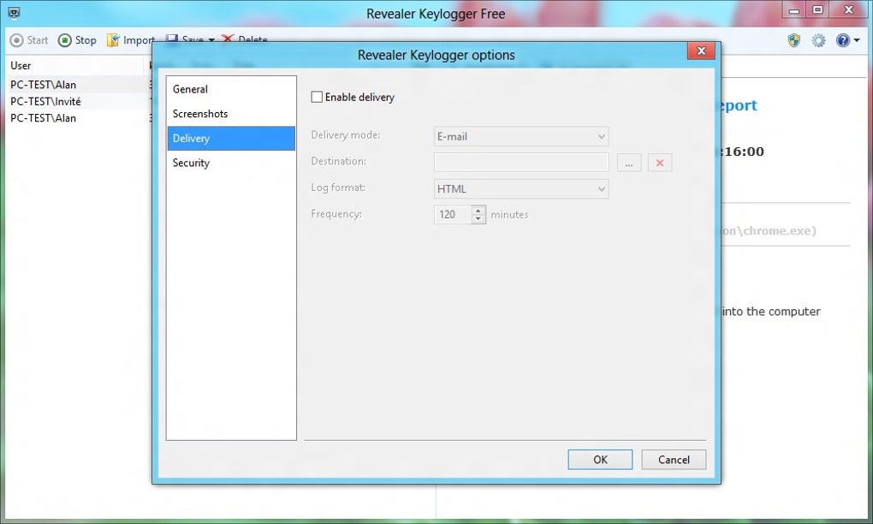The width and height of the screenshot is (873, 524).
Task: Close the Revealer Keylogger options dialog
Action: [x=702, y=51]
